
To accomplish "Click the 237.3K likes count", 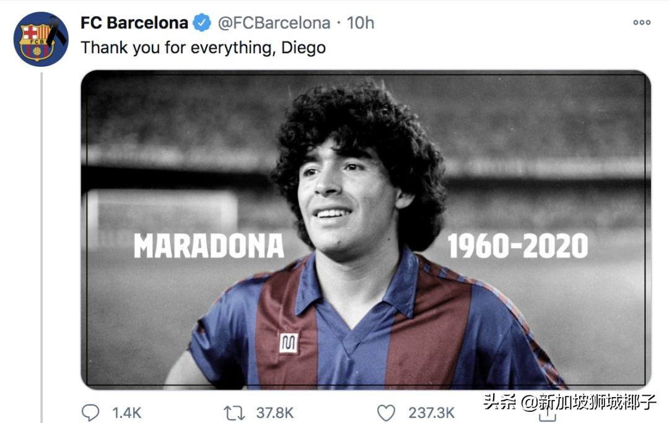I will pos(431,412).
